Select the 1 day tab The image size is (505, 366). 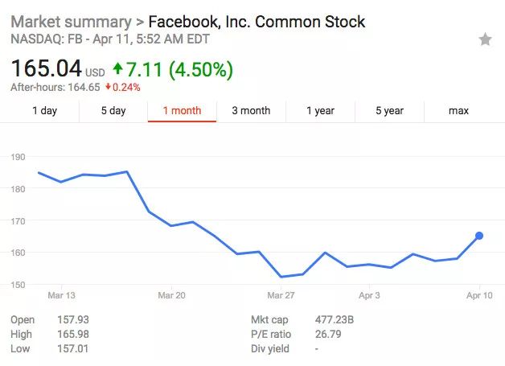click(44, 111)
